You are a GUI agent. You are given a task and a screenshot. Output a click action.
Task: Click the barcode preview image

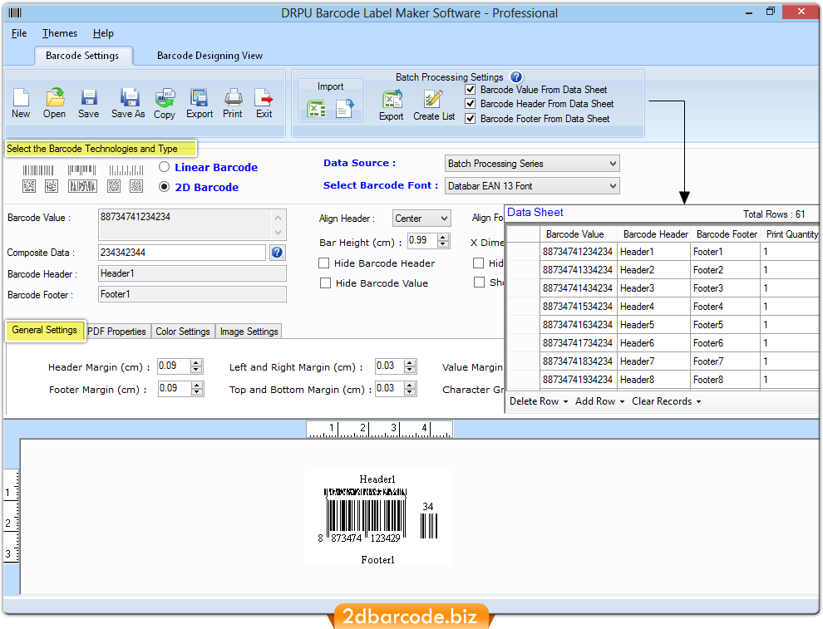point(379,518)
